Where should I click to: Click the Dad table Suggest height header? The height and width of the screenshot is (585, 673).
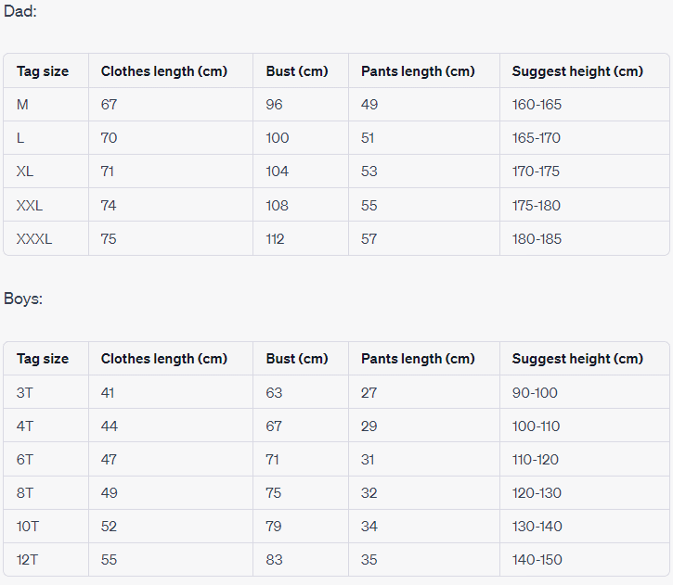(576, 71)
